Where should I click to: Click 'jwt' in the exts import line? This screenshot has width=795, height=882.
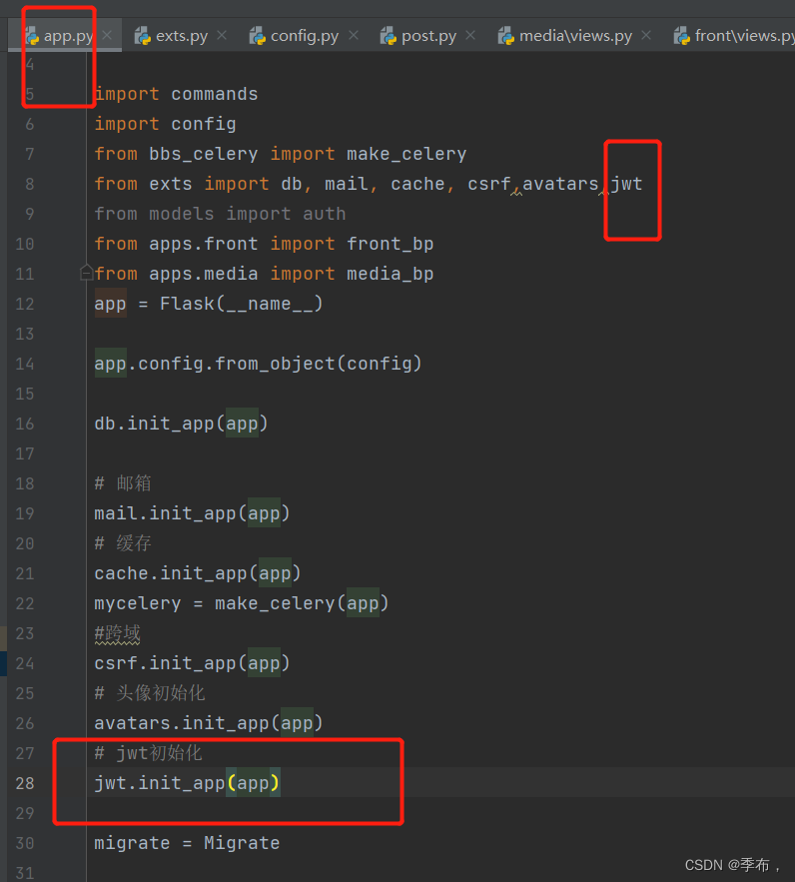pos(626,184)
